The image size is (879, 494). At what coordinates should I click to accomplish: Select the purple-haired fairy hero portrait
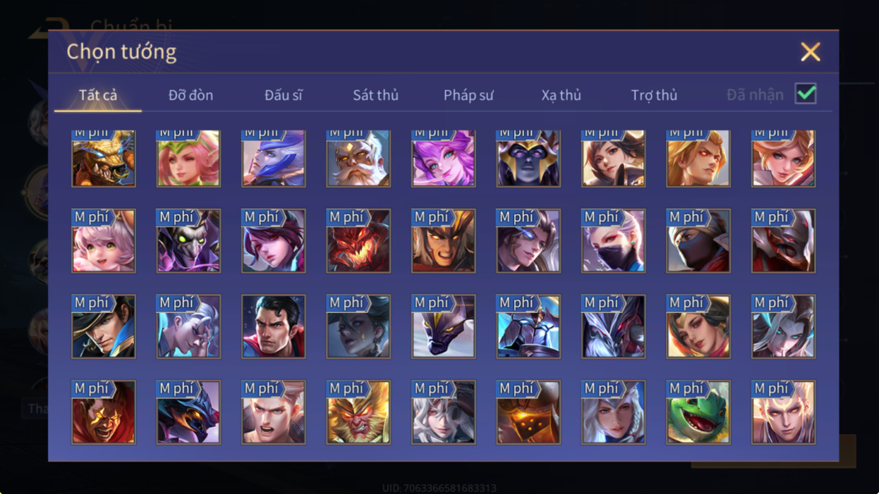click(x=443, y=158)
